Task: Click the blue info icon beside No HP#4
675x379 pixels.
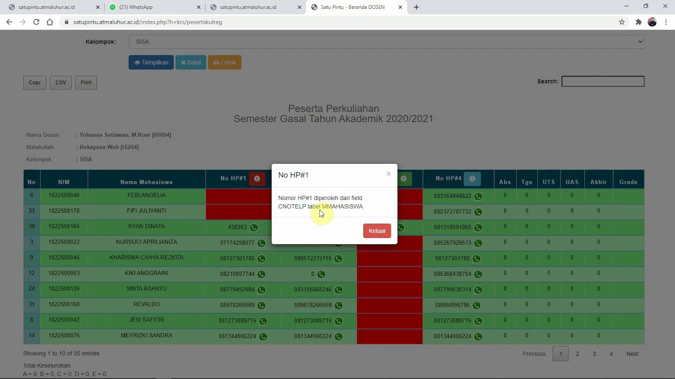Action: click(472, 179)
